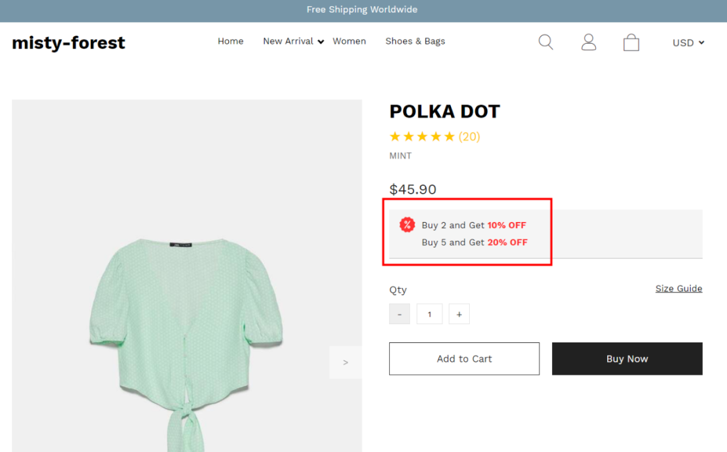The image size is (727, 452).
Task: Open the Women menu item
Action: click(349, 41)
